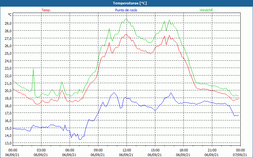253x158 pixels.
Task: Click the 20,0 y-axis value
Action: pyautogui.click(x=8, y=91)
